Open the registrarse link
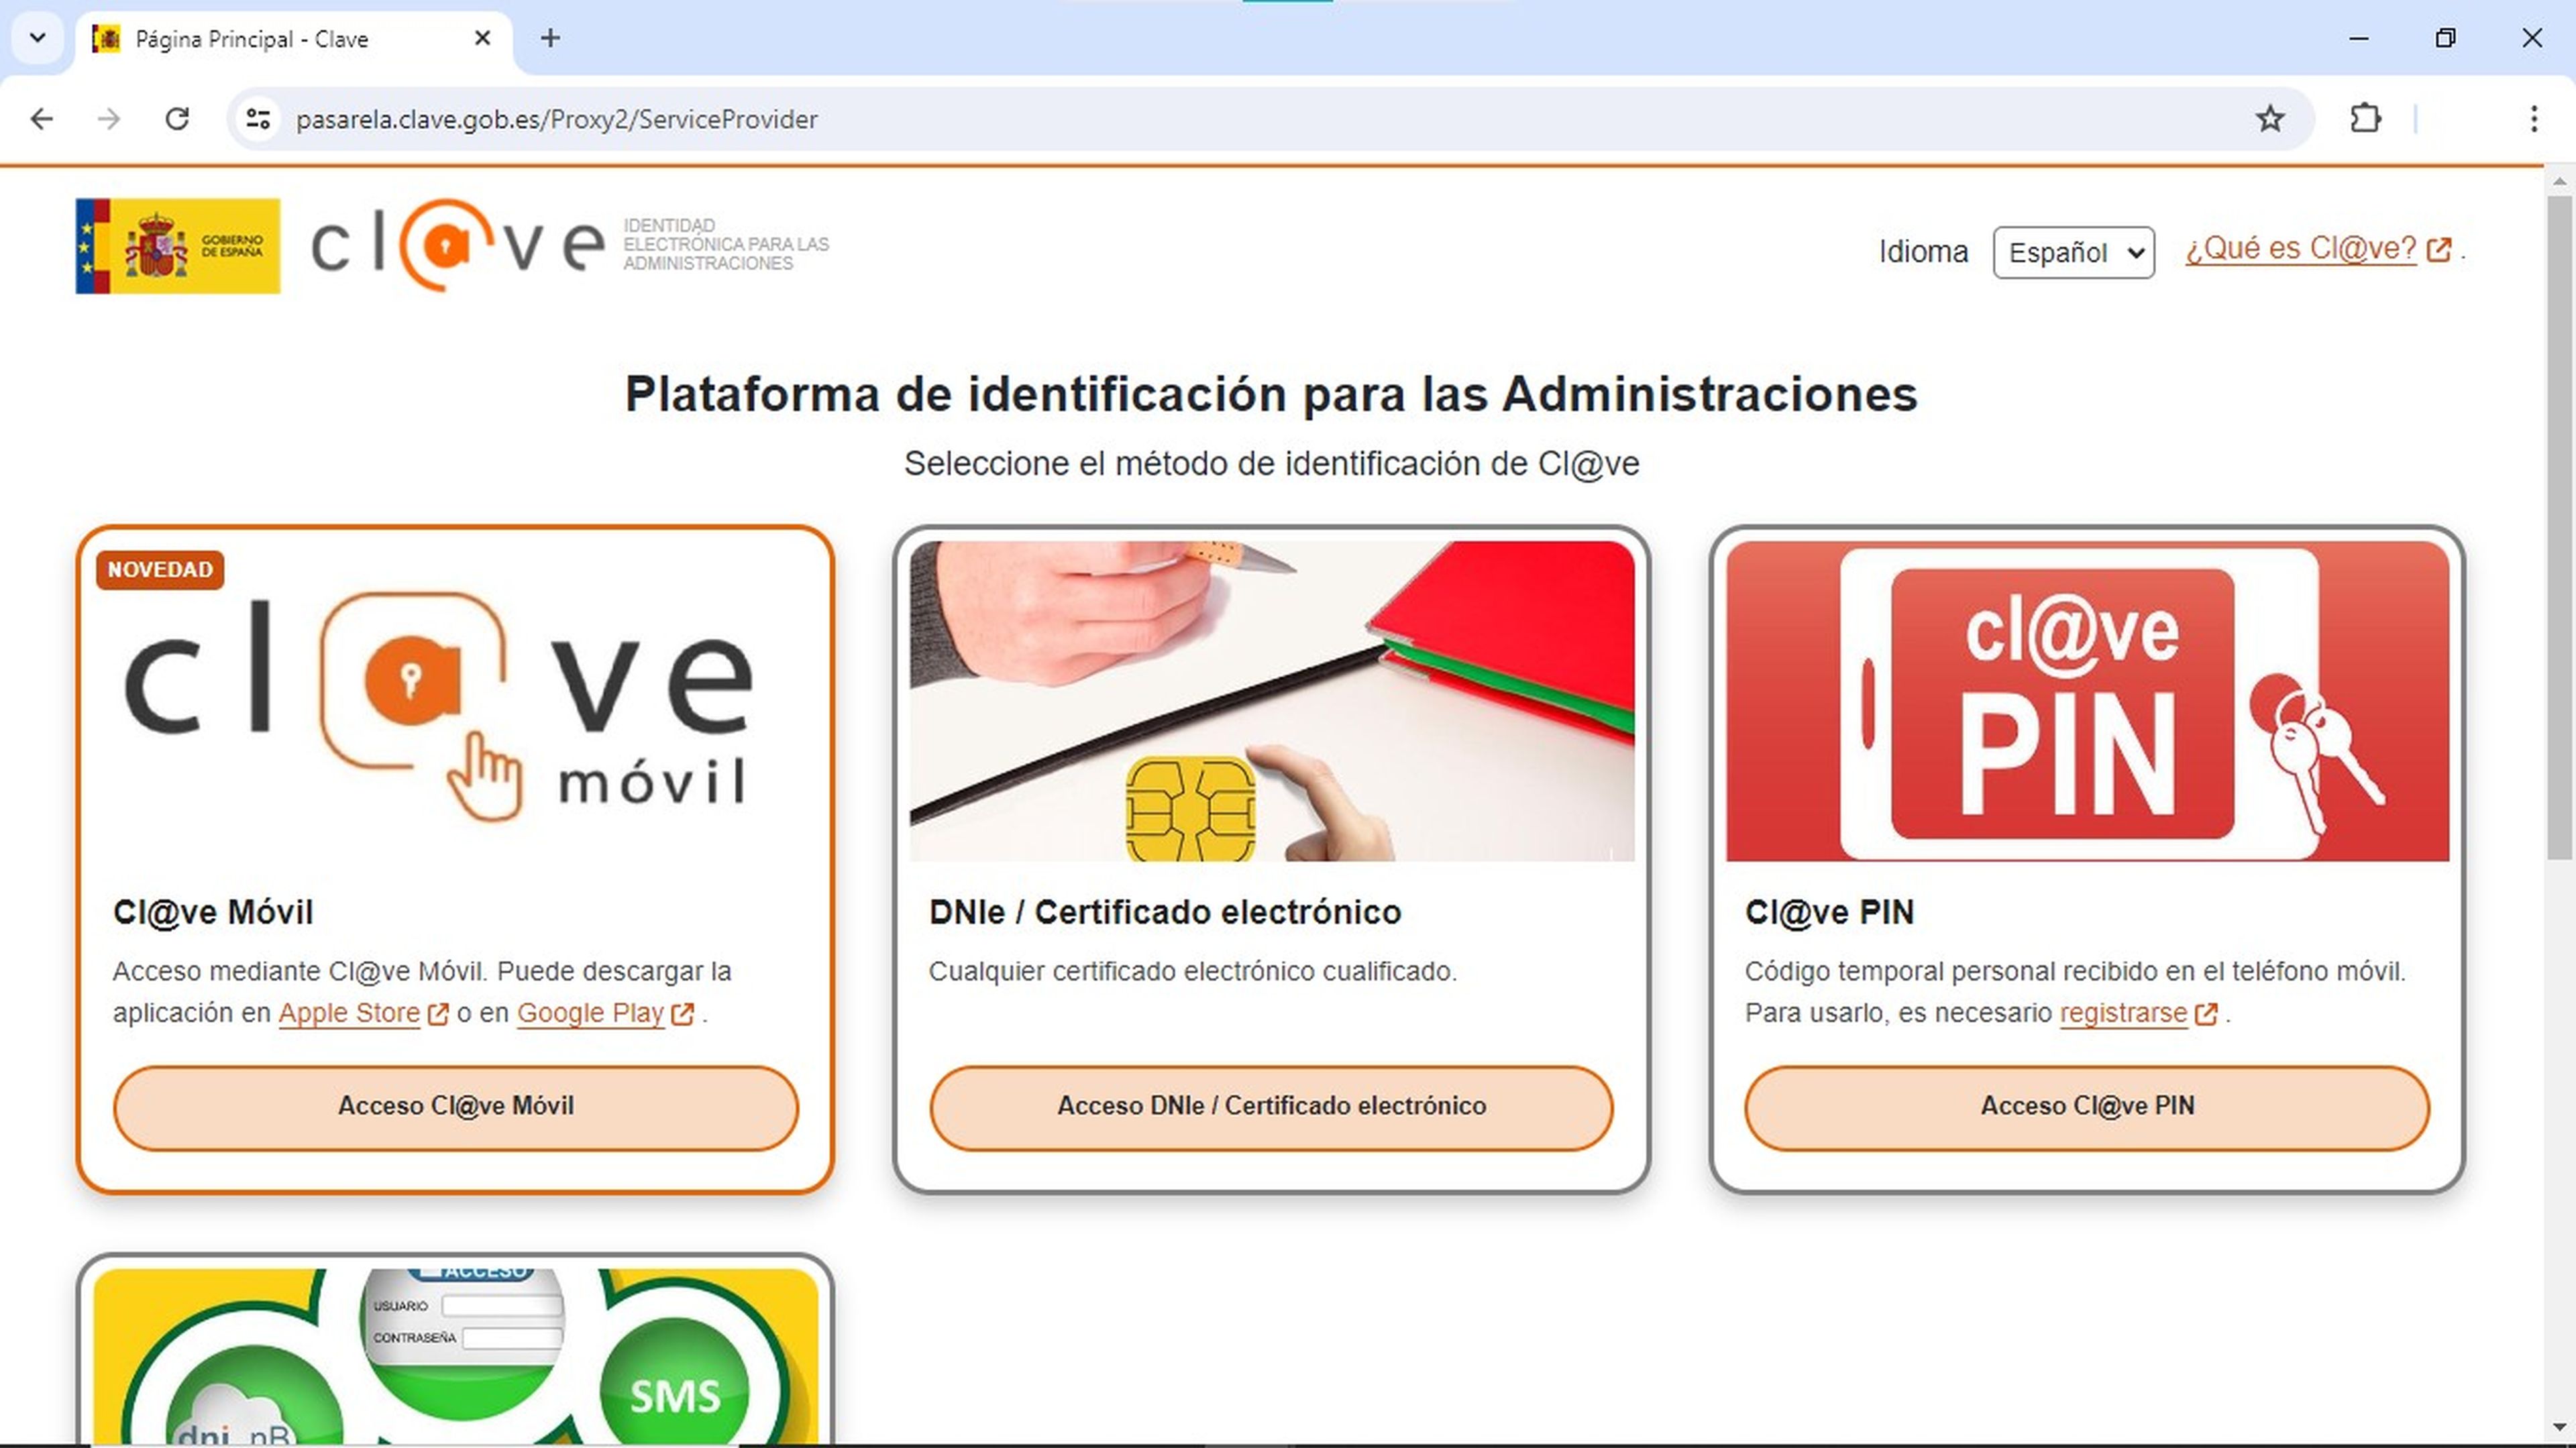The height and width of the screenshot is (1448, 2576). click(2123, 1013)
